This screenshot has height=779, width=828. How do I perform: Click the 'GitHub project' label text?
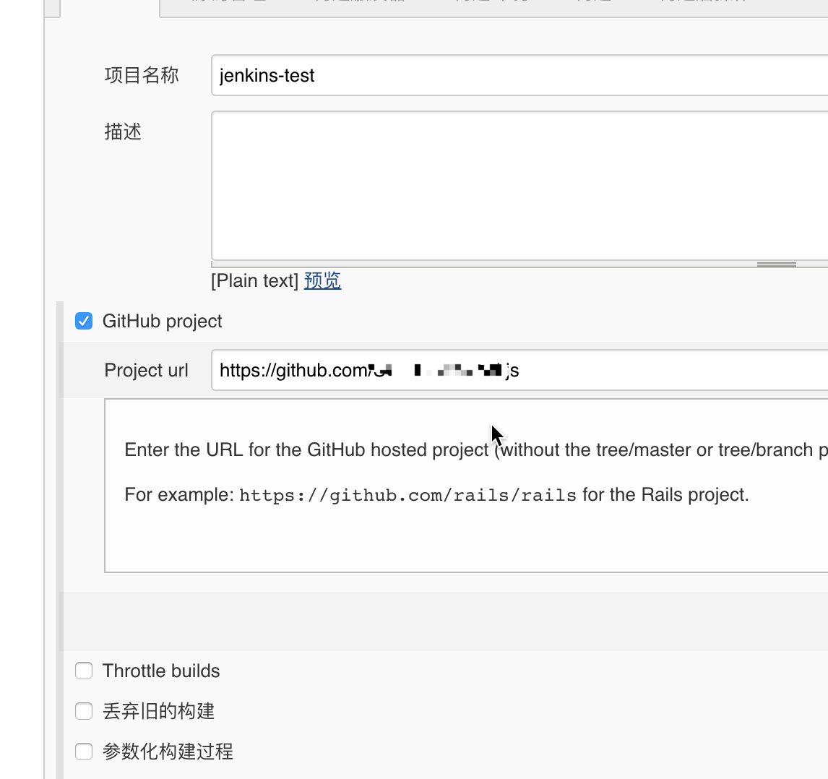[162, 321]
